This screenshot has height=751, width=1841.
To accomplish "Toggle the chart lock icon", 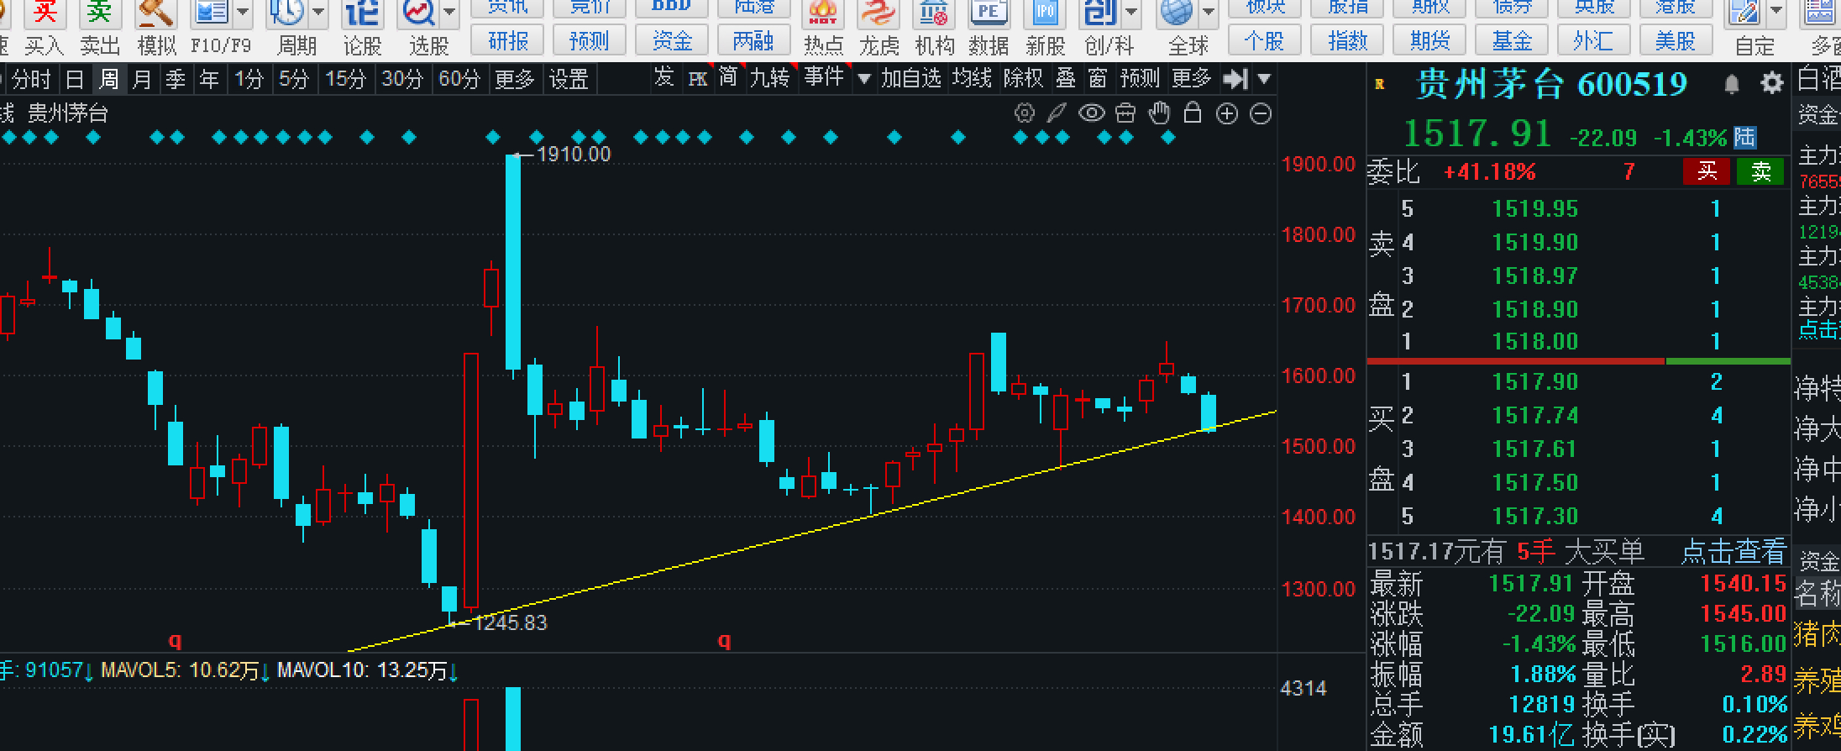I will click(1193, 113).
